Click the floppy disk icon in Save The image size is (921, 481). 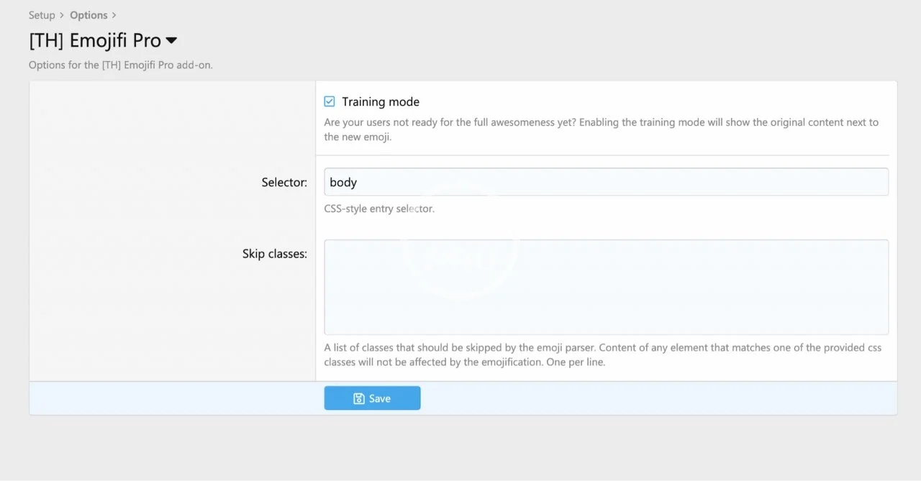[x=359, y=398]
